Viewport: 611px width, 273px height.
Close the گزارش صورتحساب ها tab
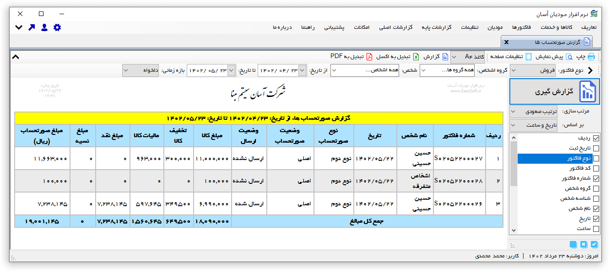506,42
